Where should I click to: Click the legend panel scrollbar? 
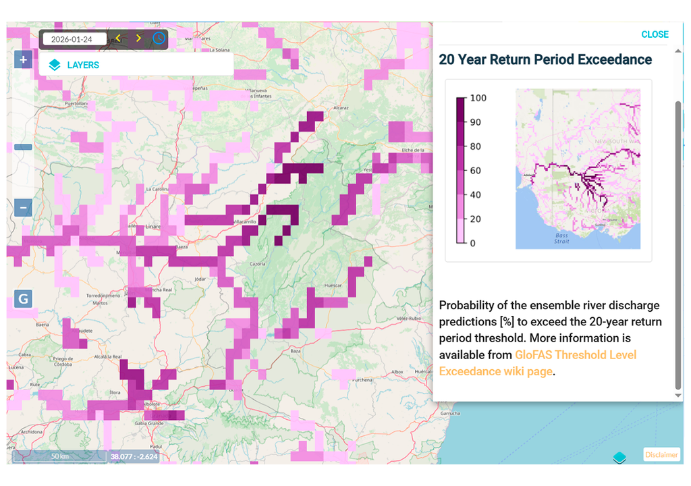678,243
